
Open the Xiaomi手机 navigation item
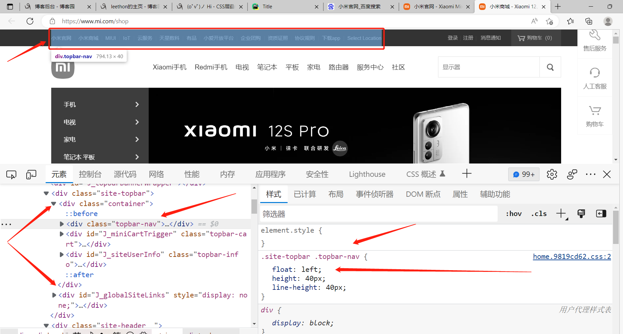click(170, 67)
